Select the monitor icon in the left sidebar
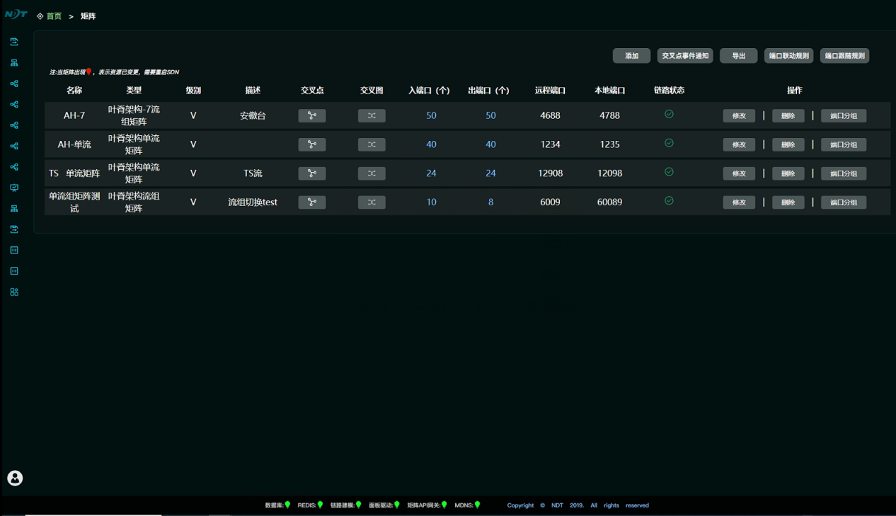896x516 pixels. (14, 188)
